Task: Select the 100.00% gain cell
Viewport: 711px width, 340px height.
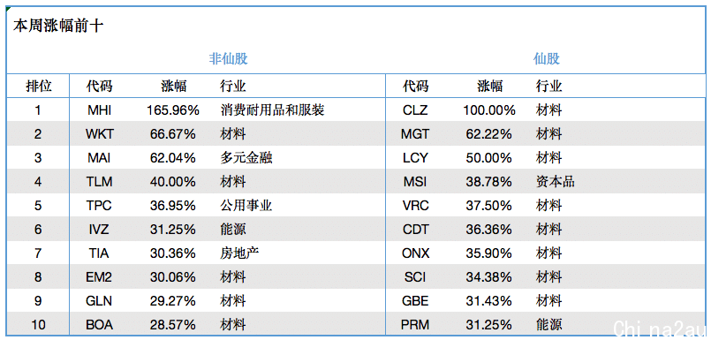Action: (x=489, y=110)
